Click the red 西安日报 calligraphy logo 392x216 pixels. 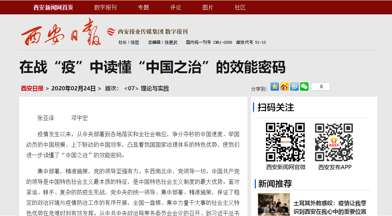61,33
